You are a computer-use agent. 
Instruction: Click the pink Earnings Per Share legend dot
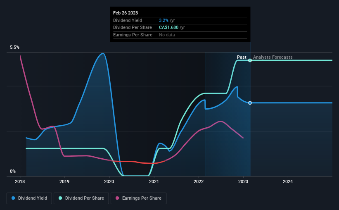(117, 198)
